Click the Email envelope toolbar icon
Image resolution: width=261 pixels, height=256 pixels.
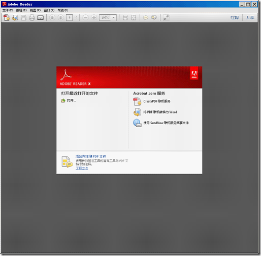(x=40, y=18)
